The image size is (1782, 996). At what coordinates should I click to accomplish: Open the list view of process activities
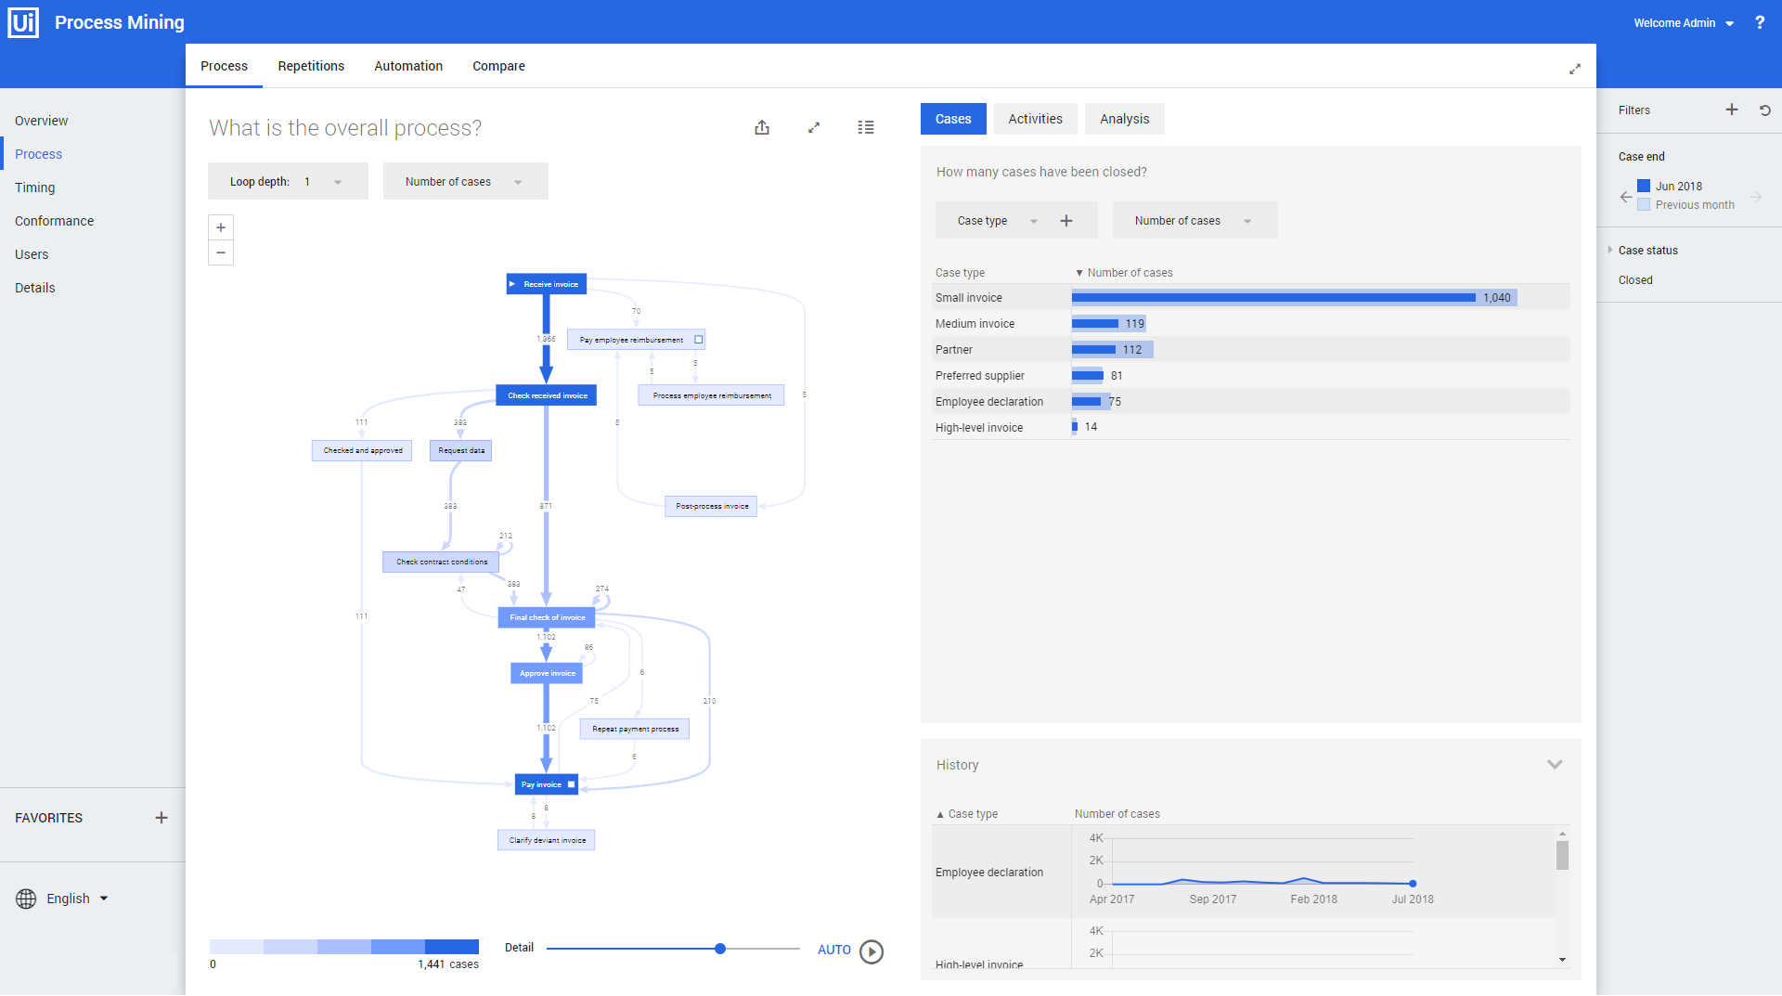(865, 127)
